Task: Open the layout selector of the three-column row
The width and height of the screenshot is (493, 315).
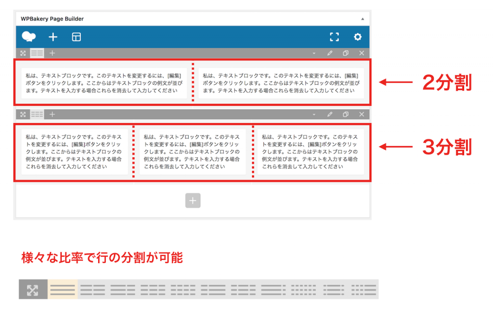Action: click(37, 114)
